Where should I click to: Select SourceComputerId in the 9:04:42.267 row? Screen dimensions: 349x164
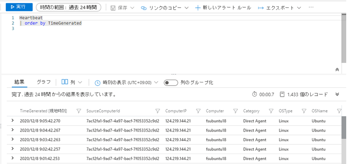123,130
